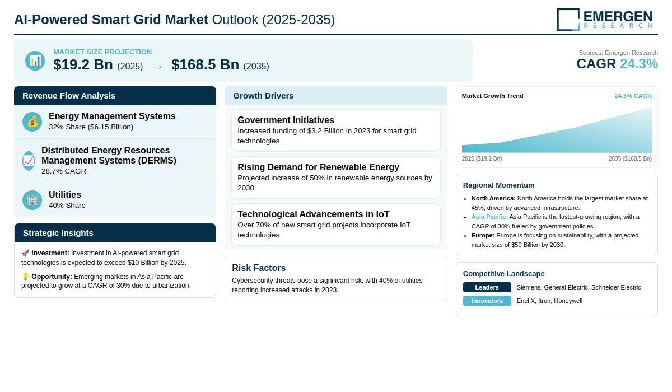Click the Emergen Research logo

coord(605,19)
